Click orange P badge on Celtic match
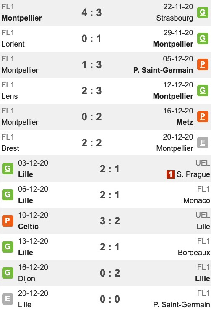The height and width of the screenshot is (311, 211). 8,221
